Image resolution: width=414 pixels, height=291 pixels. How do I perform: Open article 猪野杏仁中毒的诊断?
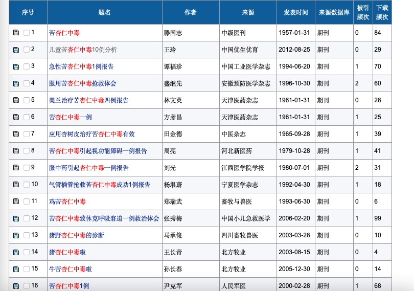pos(76,235)
